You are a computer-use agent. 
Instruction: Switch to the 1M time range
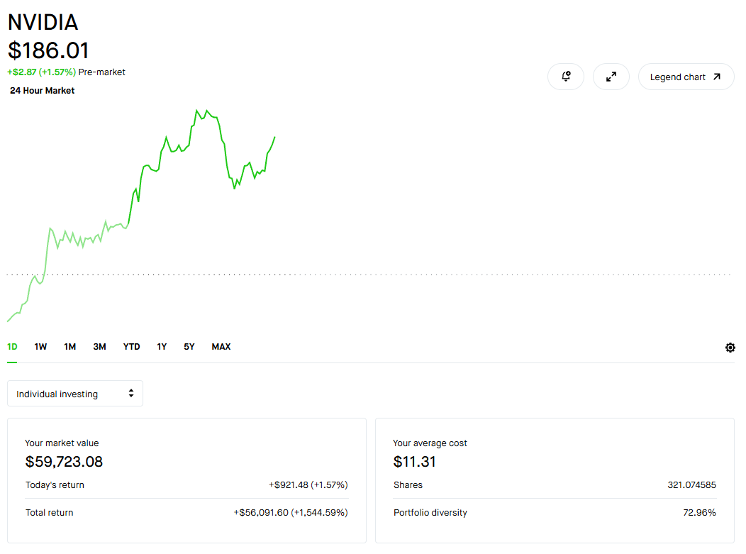pyautogui.click(x=70, y=346)
